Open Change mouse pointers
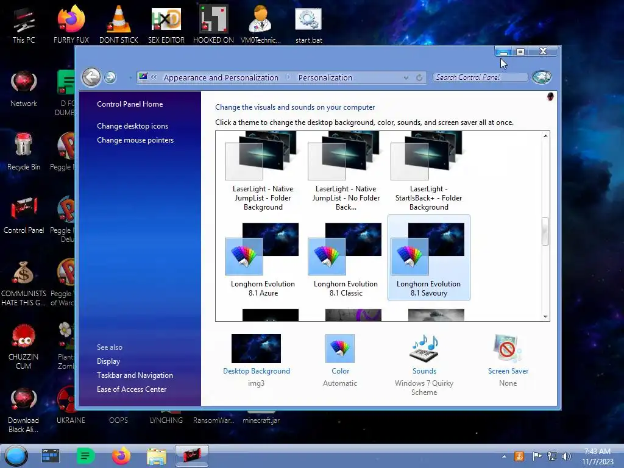The width and height of the screenshot is (624, 468). pos(135,140)
